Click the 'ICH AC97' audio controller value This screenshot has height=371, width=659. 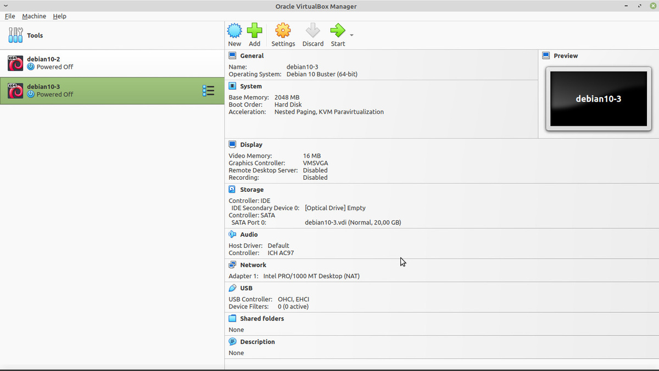point(281,253)
